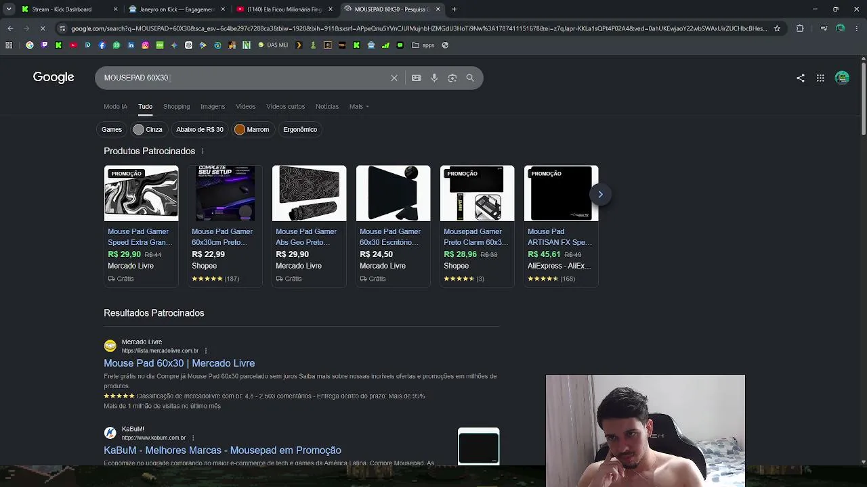Apply the Ergonômico filter chip
Screen dimensions: 867x487
tap(300, 129)
